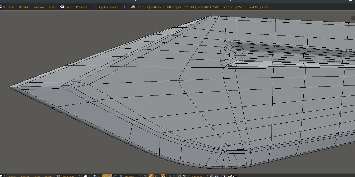355x177 pixels.
Task: Open the File menu
Action: point(11,7)
